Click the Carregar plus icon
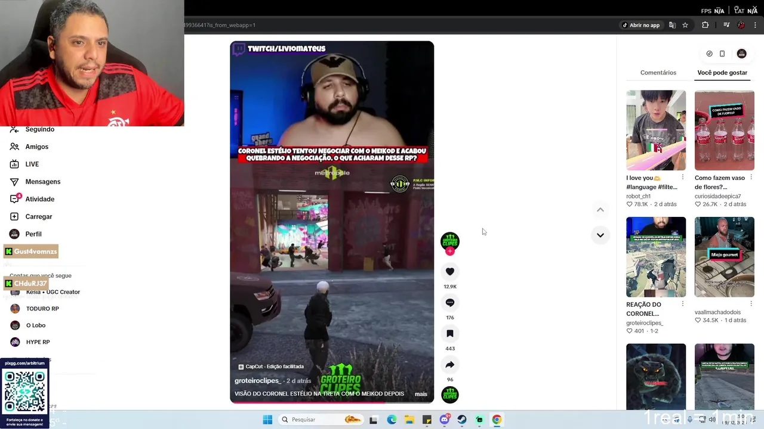The image size is (764, 429). coord(14,216)
